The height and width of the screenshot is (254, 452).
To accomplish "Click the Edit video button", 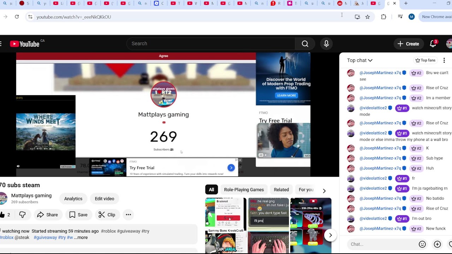I will 105,199.
